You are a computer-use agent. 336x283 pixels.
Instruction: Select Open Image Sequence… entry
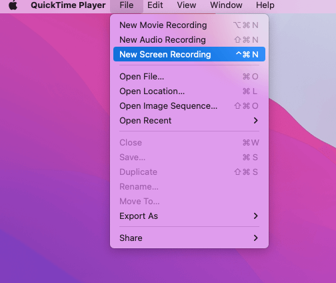coord(189,106)
